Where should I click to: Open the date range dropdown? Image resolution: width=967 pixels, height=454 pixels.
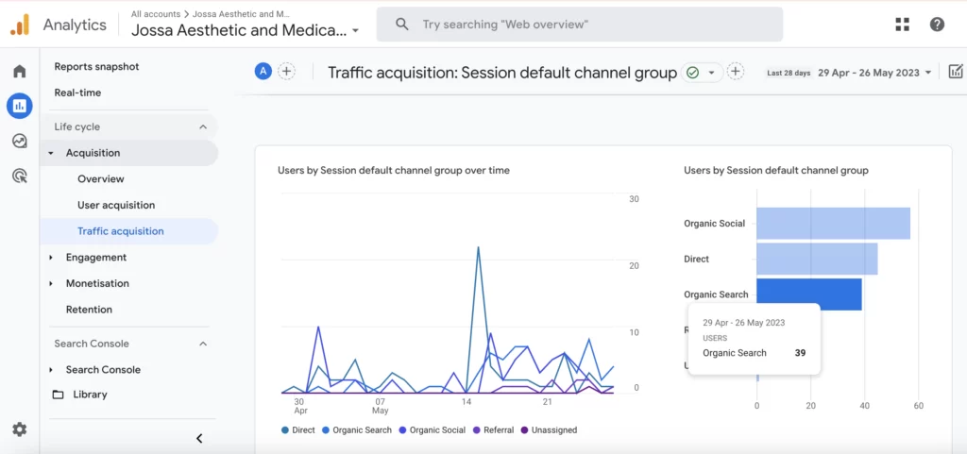[874, 73]
